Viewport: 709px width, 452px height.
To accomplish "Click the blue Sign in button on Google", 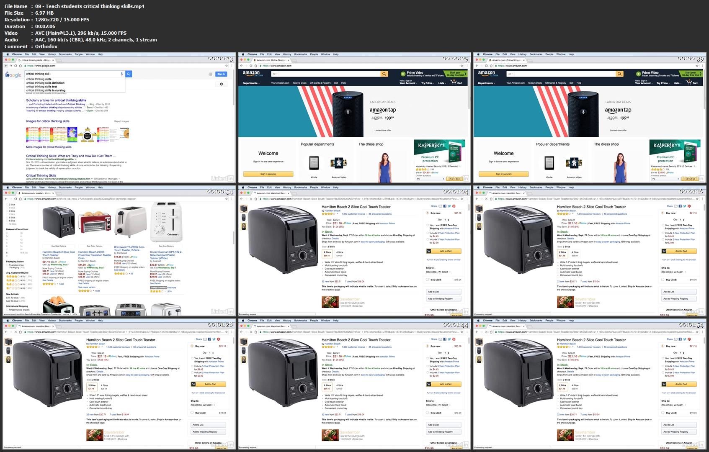I will (x=221, y=74).
